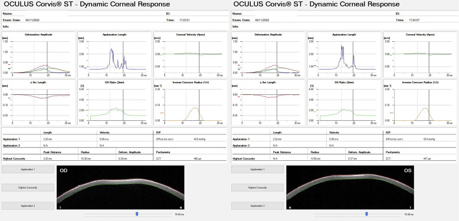Select the exam time 17:24:07
Image resolution: width=459 pixels, height=221 pixels.
coord(415,20)
